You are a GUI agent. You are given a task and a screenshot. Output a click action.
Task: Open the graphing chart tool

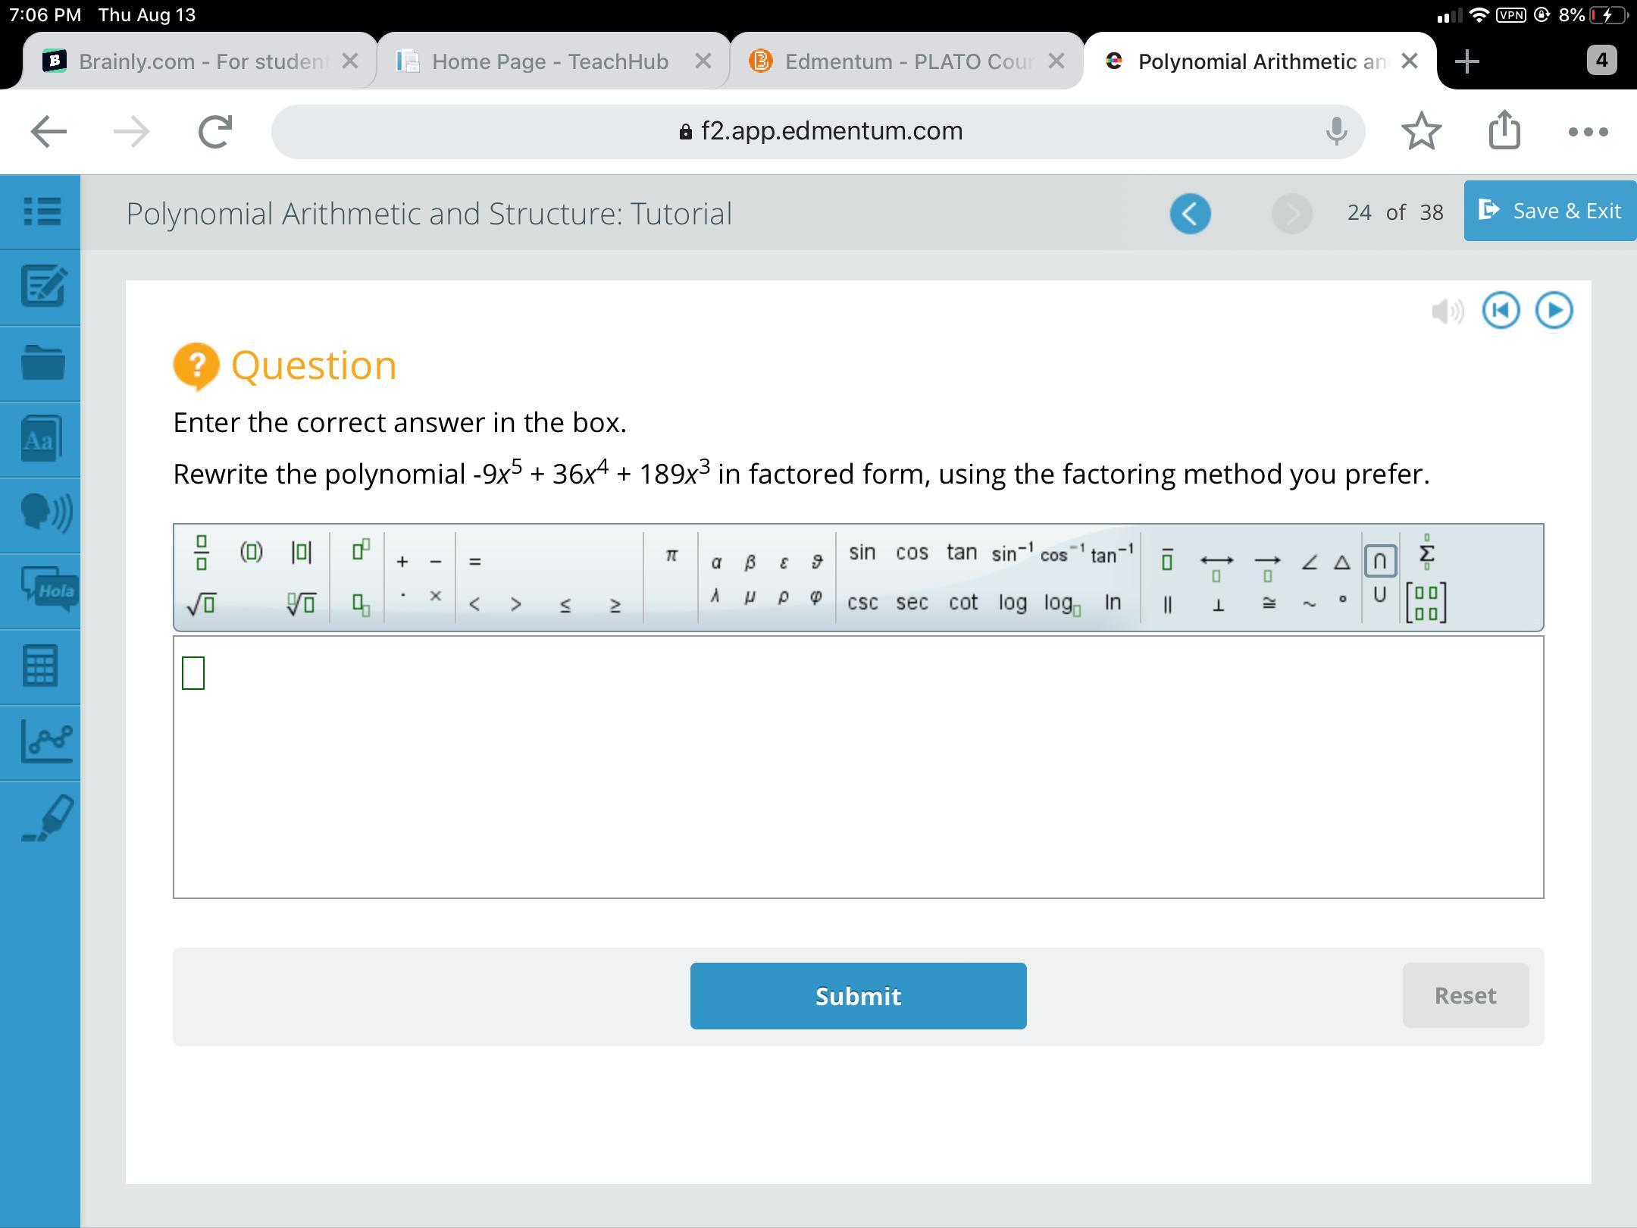45,741
